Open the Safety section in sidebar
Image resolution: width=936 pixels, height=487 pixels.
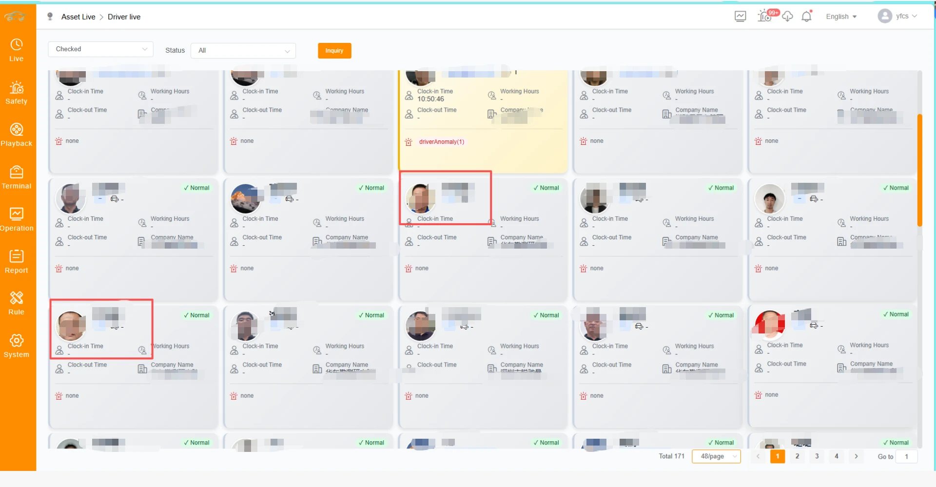pos(17,93)
